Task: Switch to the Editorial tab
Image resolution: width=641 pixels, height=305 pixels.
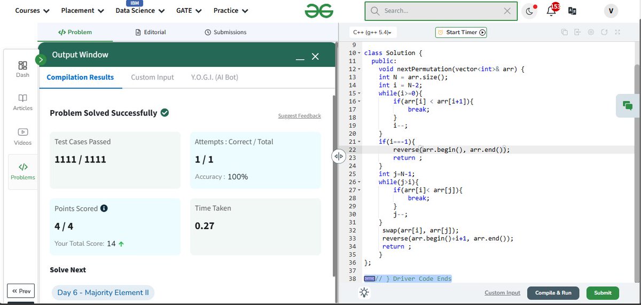Action: click(x=151, y=32)
